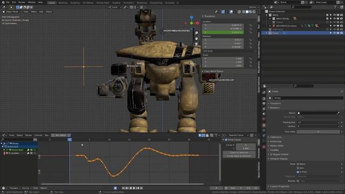The height and width of the screenshot is (194, 345).
Task: Expand the Transform section in properties
Action: tap(275, 103)
